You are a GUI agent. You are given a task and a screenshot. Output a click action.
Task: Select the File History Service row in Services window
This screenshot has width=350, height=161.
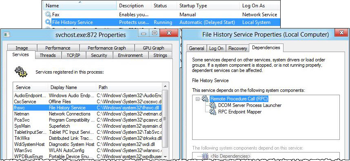pos(162,22)
